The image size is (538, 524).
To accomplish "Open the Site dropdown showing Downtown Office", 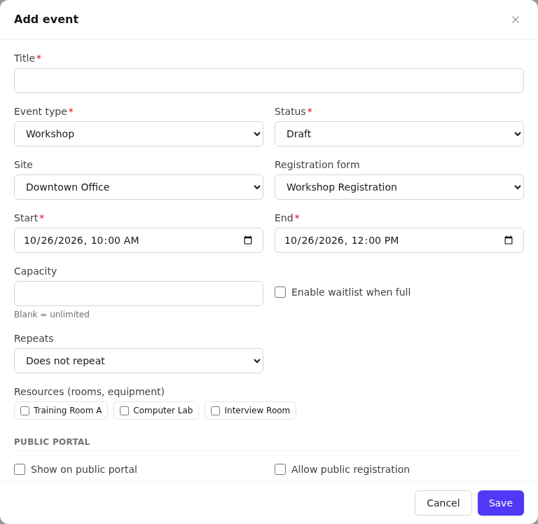I will [139, 187].
